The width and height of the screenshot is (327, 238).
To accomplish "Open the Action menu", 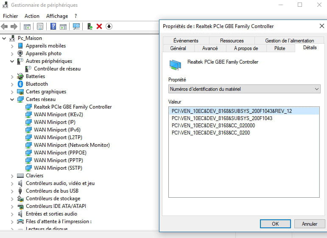I will [32, 16].
